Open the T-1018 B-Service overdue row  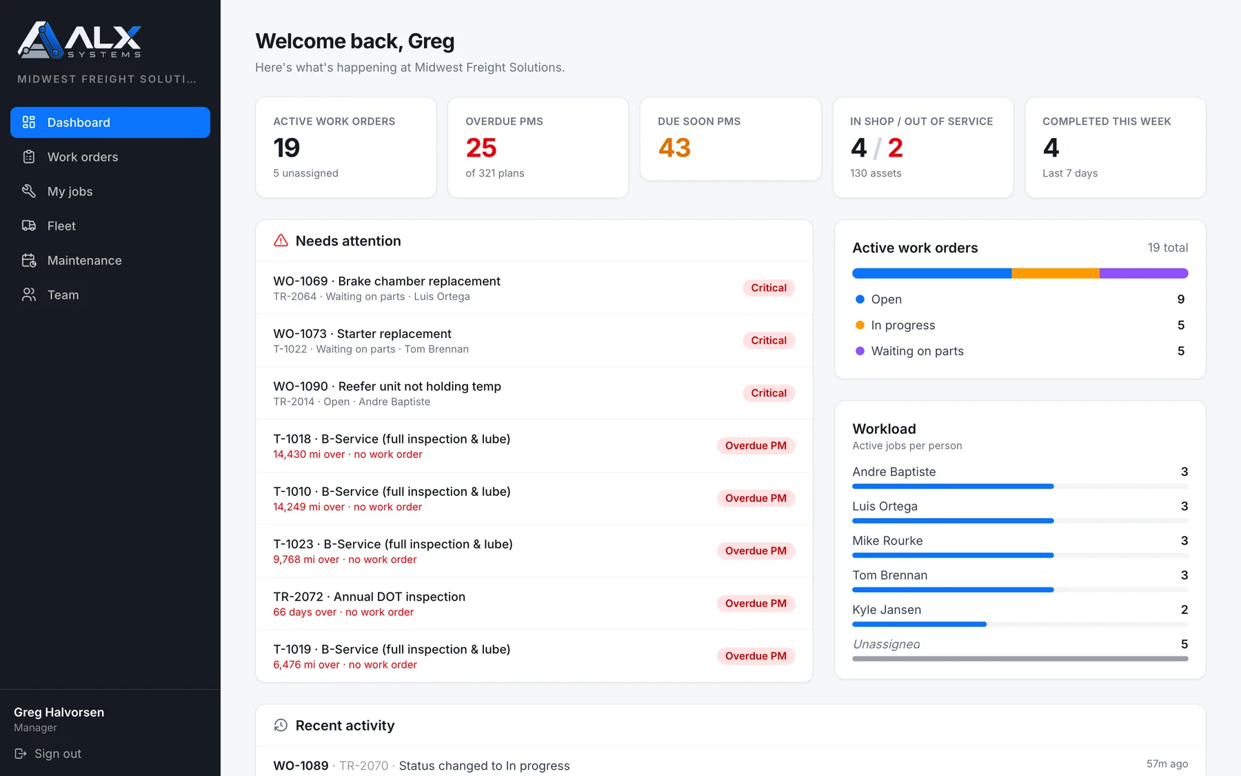pyautogui.click(x=534, y=446)
